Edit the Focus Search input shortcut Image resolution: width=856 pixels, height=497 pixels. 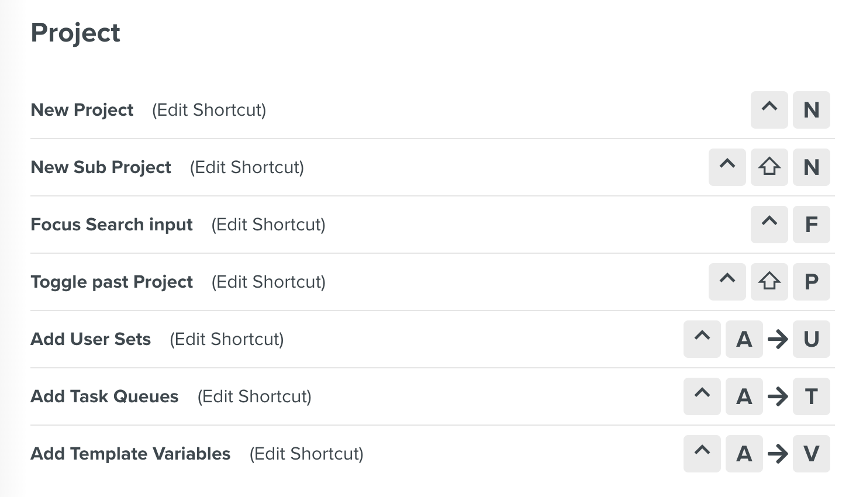click(x=268, y=225)
